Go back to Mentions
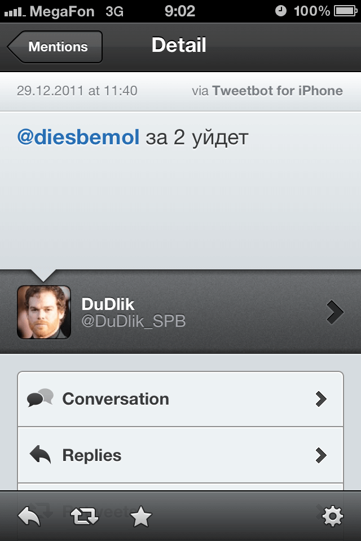This screenshot has height=541, width=361. click(55, 47)
